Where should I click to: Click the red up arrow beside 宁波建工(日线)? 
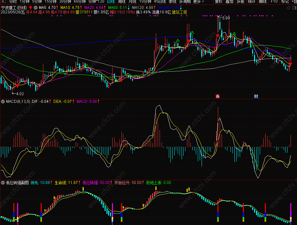(x=31, y=8)
